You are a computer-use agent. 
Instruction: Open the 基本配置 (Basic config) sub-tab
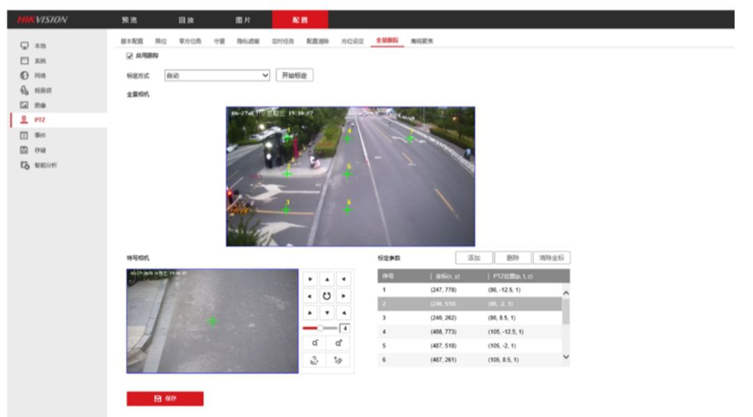click(132, 41)
